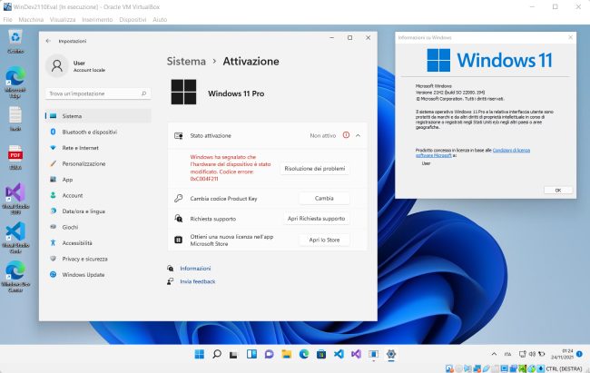
Task: Open Rete e Internet settings
Action: (98, 148)
